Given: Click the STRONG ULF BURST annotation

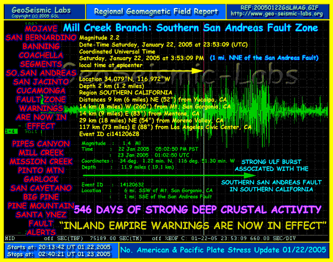Looking at the screenshot, I should pyautogui.click(x=272, y=165).
